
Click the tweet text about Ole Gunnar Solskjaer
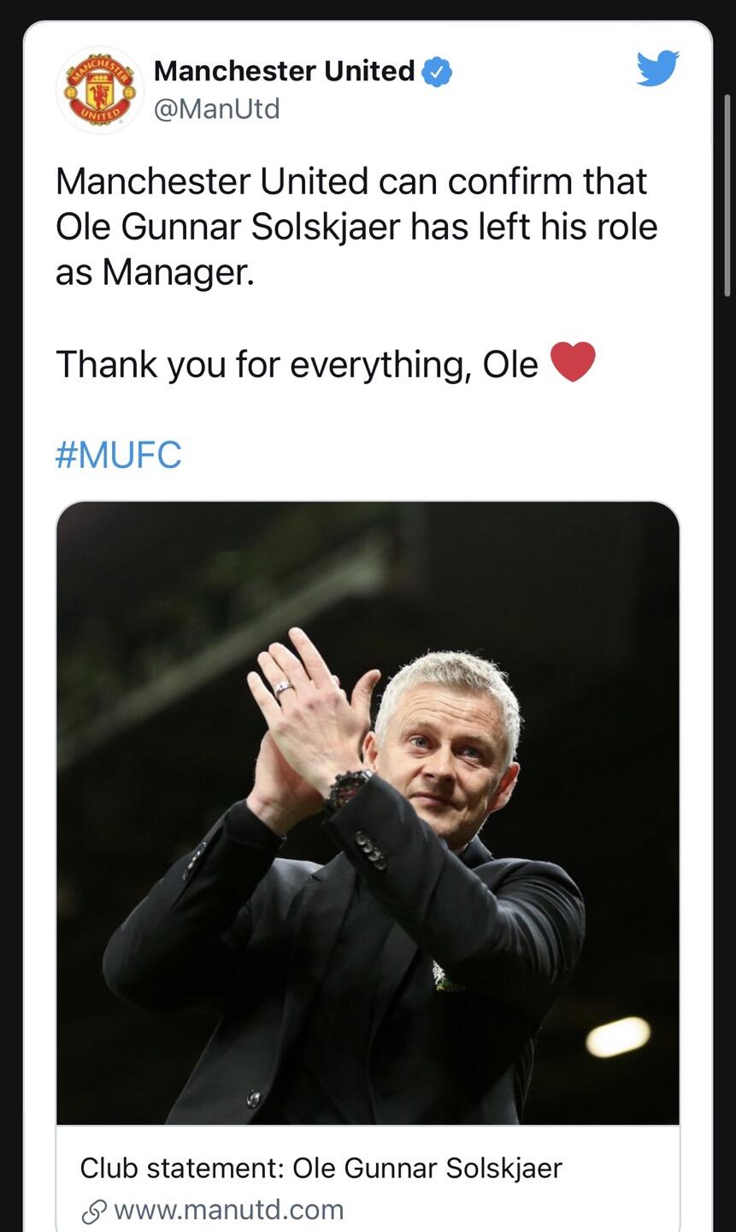pos(356,227)
